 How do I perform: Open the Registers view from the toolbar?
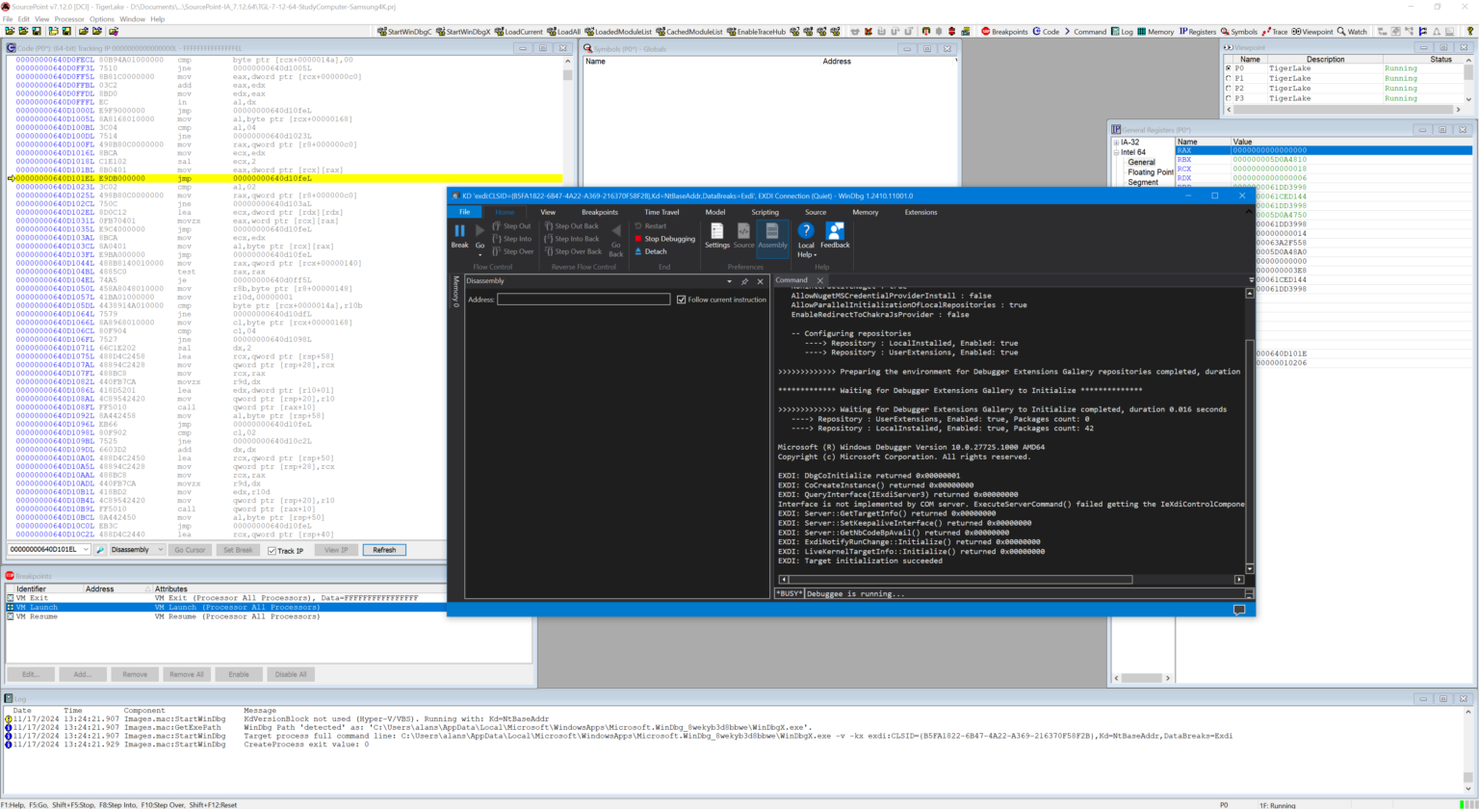(x=1197, y=32)
